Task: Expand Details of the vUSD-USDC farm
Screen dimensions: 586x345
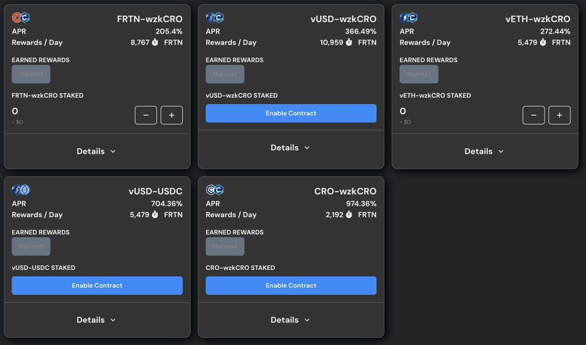Action: [x=97, y=320]
